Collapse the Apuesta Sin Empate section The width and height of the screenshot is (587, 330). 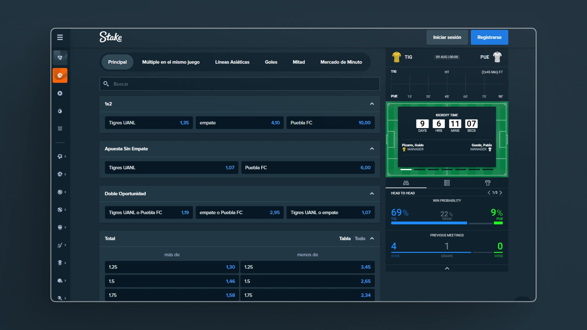pyautogui.click(x=372, y=149)
